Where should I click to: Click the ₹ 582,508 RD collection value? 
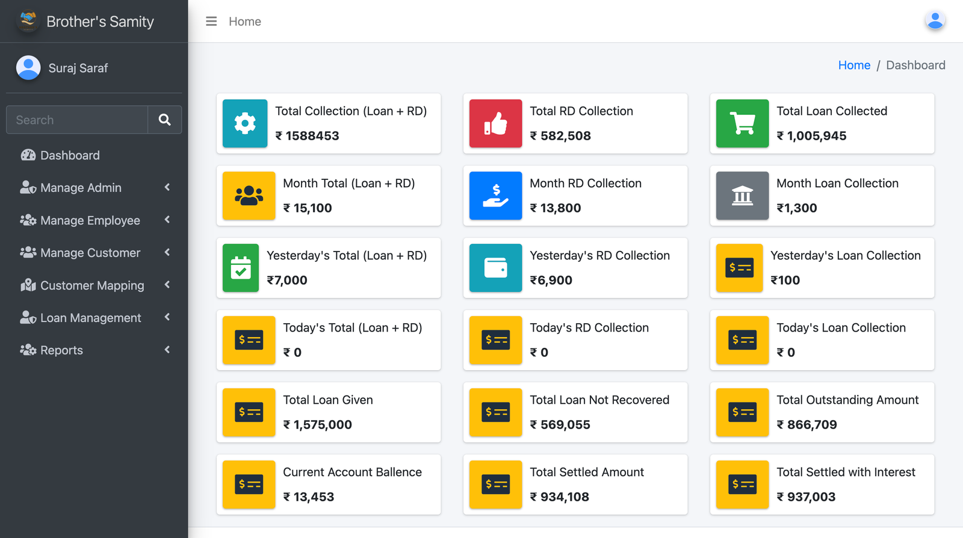[x=560, y=136]
